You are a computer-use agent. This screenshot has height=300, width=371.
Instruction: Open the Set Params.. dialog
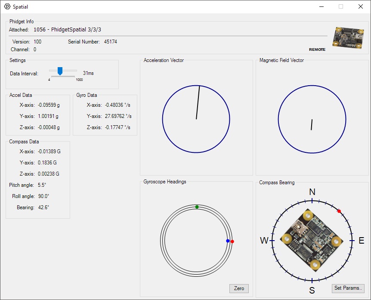tap(348, 288)
